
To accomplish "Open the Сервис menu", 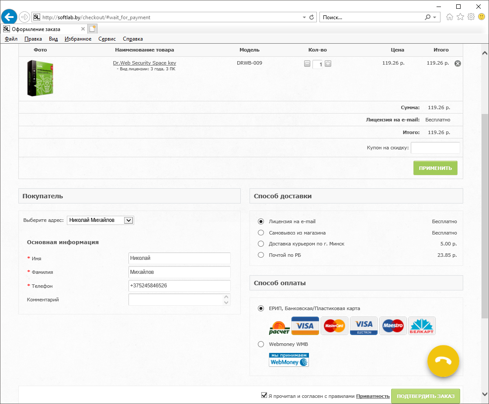I will tap(107, 39).
